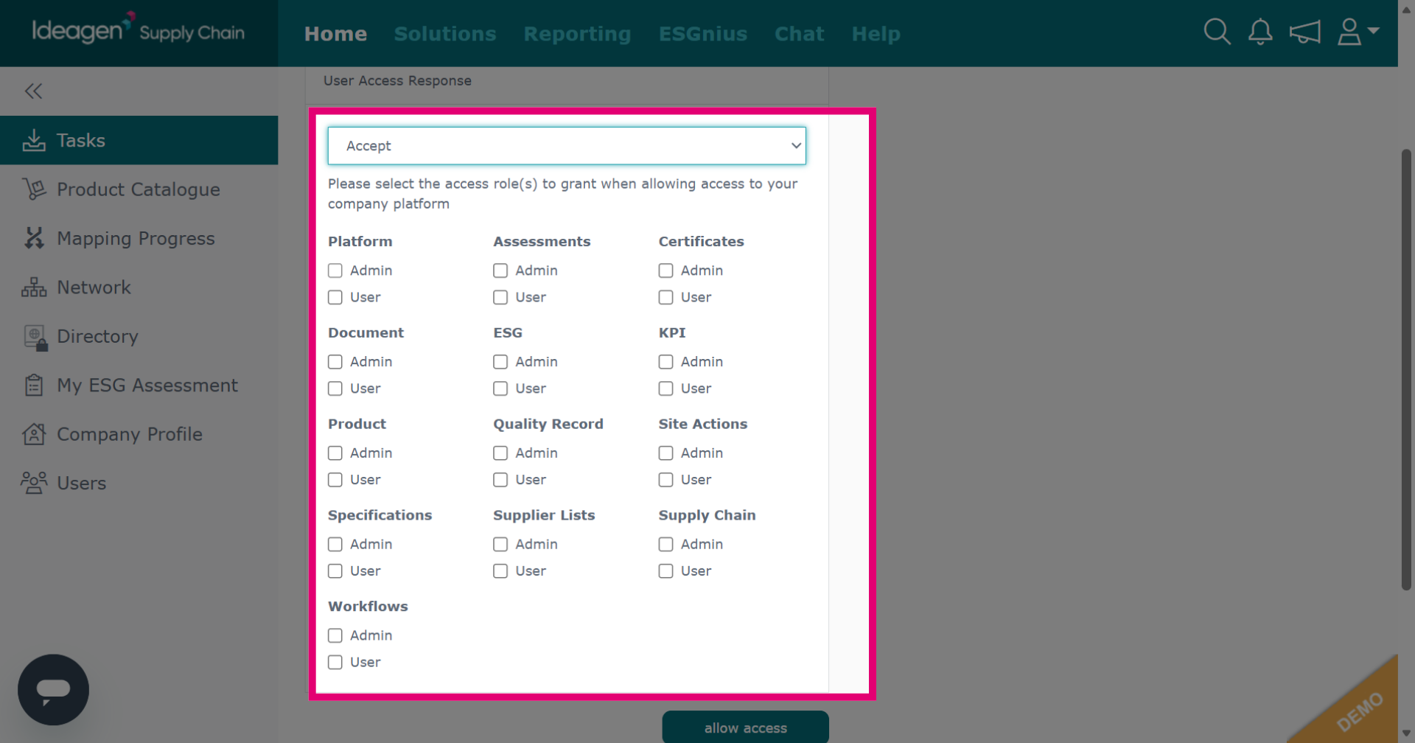This screenshot has height=743, width=1415.
Task: Open Tasks in the sidebar
Action: [x=139, y=140]
